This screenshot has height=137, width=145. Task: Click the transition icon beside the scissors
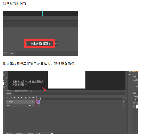click(x=33, y=97)
